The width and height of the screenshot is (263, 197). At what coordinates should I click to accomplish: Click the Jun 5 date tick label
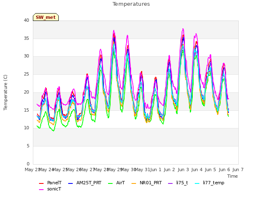(210, 170)
